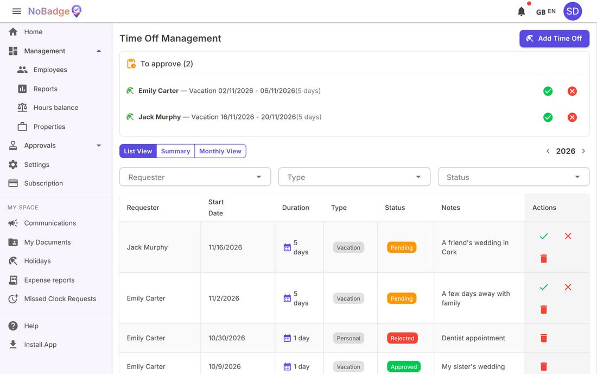The height and width of the screenshot is (374, 597).
Task: Go to previous year arrow
Action: 548,151
